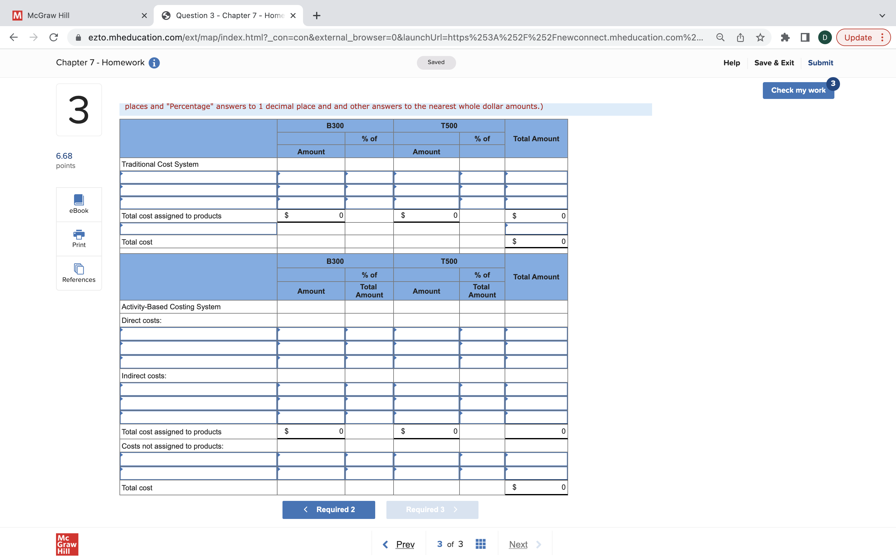Click the browser zoom magnifier icon
Viewport: 896px width, 560px height.
(720, 37)
